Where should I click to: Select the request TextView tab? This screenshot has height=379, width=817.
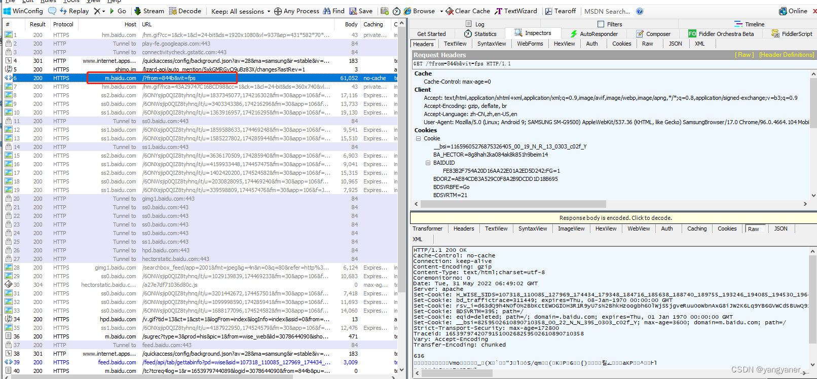click(455, 44)
